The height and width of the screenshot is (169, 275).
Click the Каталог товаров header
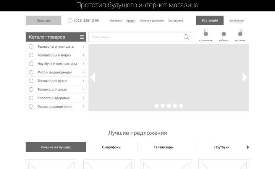56,37
